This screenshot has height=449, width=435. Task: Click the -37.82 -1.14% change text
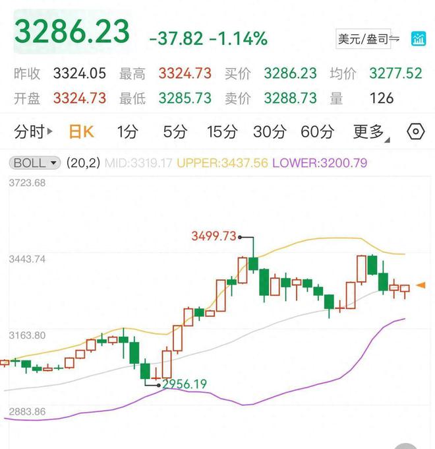(x=208, y=39)
